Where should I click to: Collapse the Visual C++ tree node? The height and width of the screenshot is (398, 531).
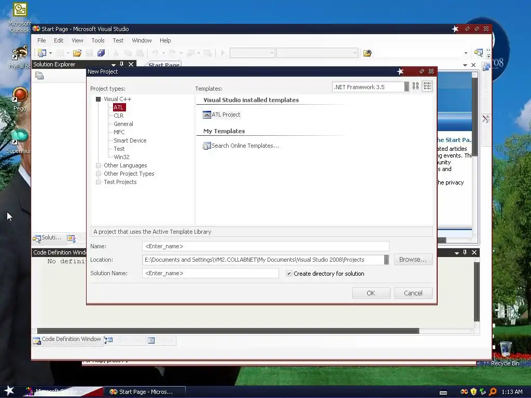98,99
